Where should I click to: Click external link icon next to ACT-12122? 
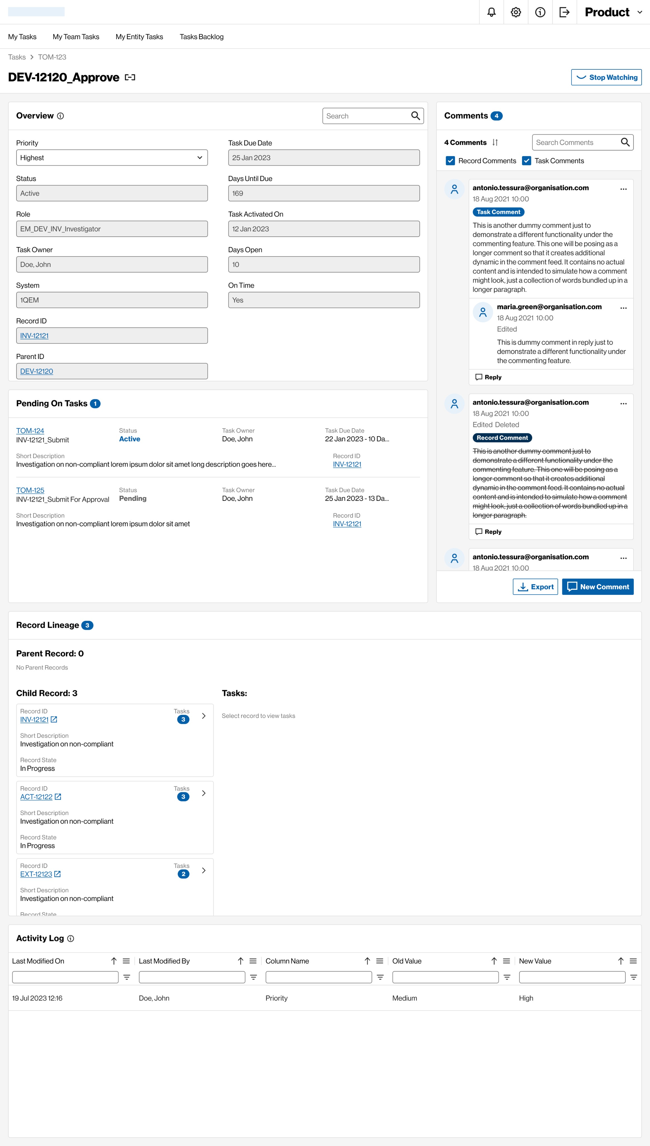[58, 797]
